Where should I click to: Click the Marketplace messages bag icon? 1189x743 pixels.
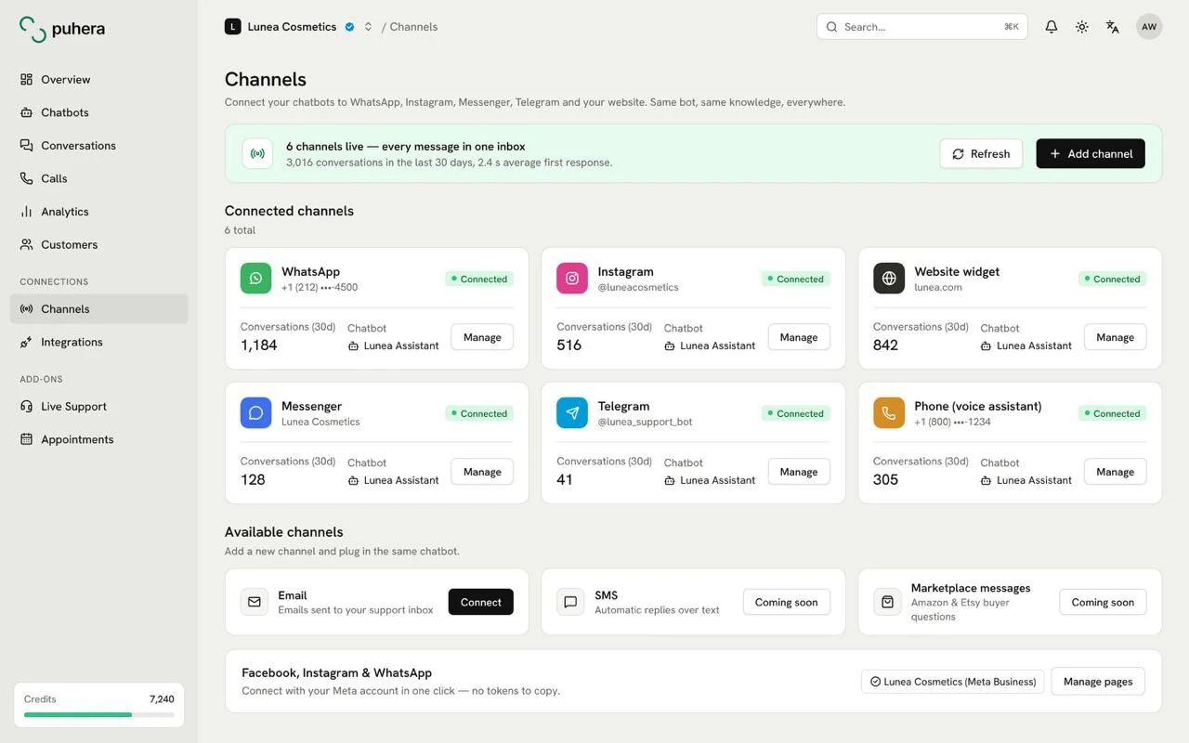tap(887, 602)
